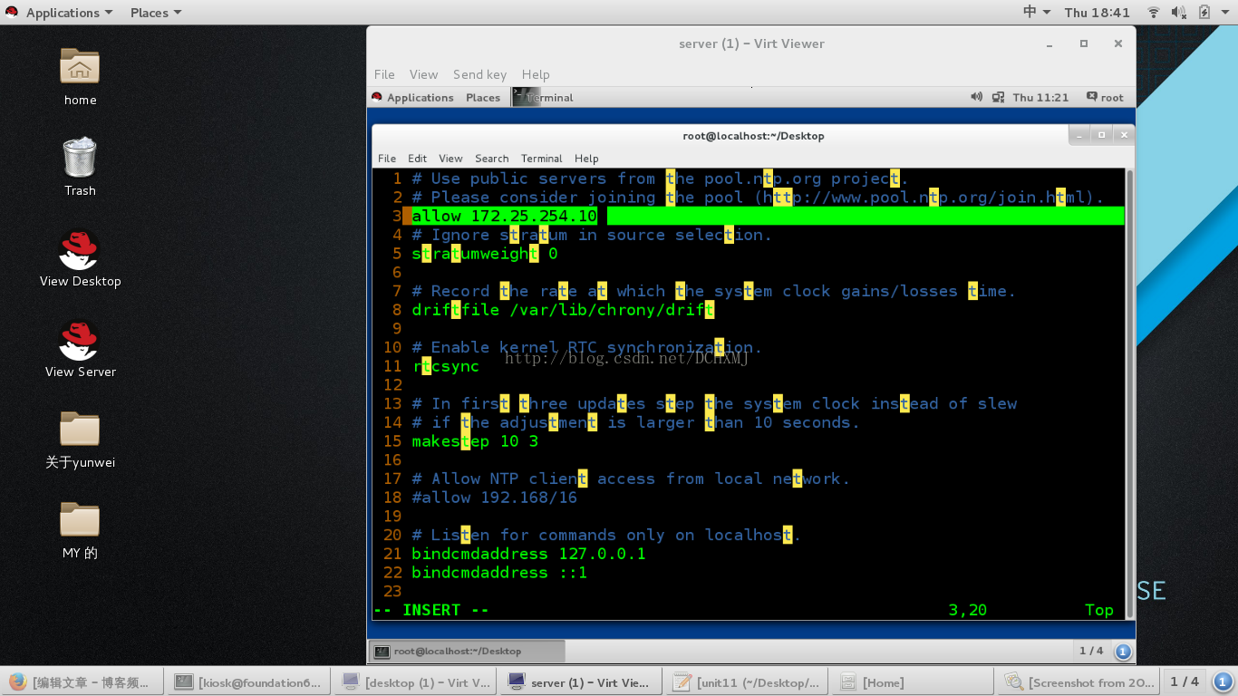Open Virt Viewer View menu

[x=423, y=74]
